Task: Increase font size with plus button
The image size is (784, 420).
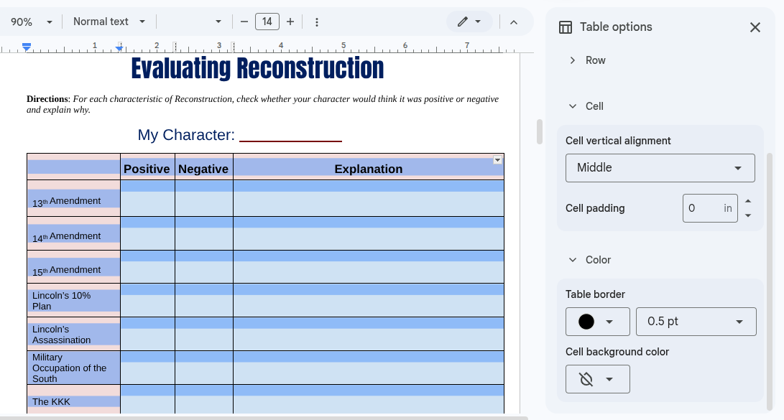Action: [x=290, y=22]
